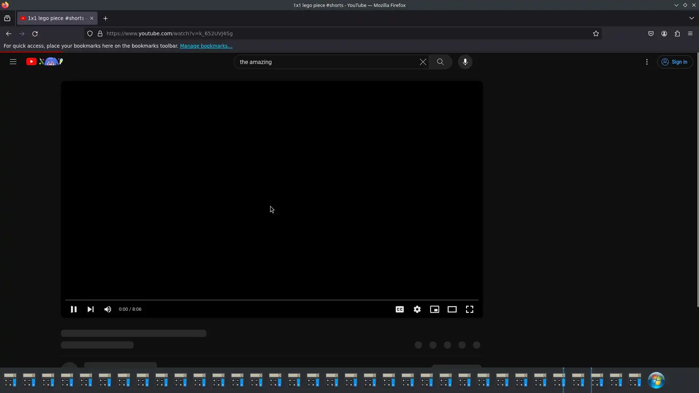This screenshot has height=393, width=699.
Task: Mute the video volume
Action: coord(108,309)
